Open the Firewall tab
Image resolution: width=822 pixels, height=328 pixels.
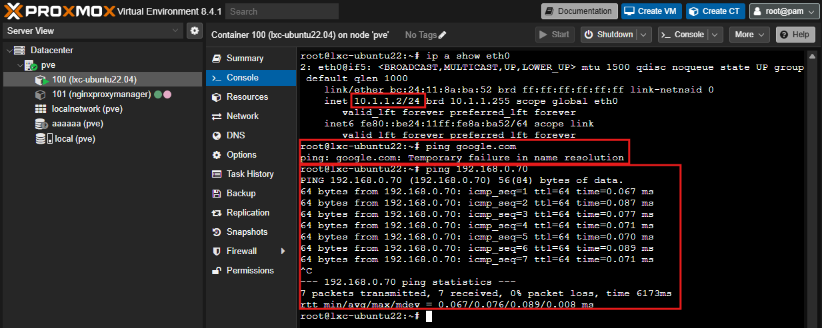tap(251, 251)
